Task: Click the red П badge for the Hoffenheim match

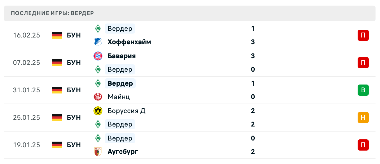Action: coord(363,35)
